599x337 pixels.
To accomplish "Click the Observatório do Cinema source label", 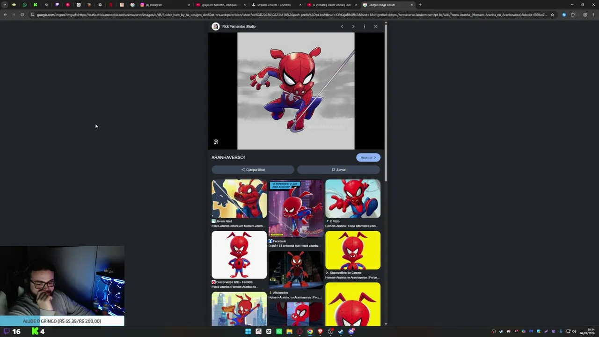I will [x=345, y=273].
